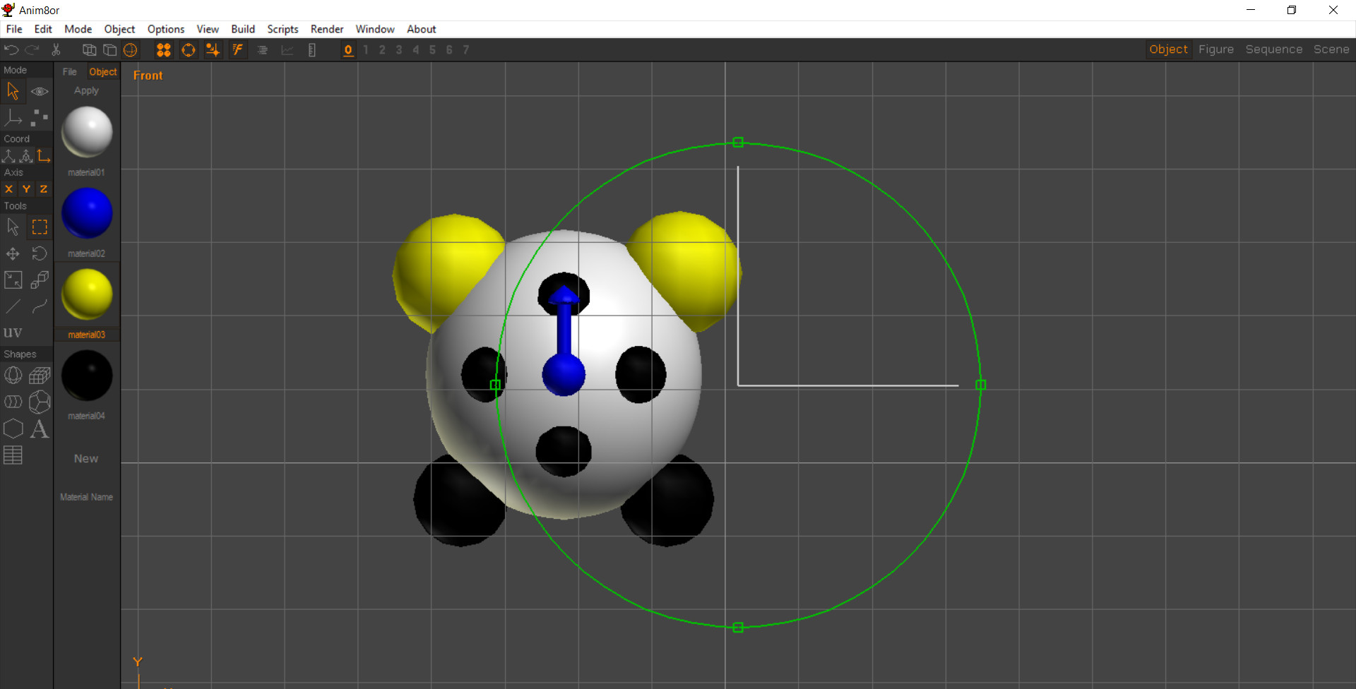Toggle the orange F fast-select button
Viewport: 1356px width, 689px height.
pos(238,49)
